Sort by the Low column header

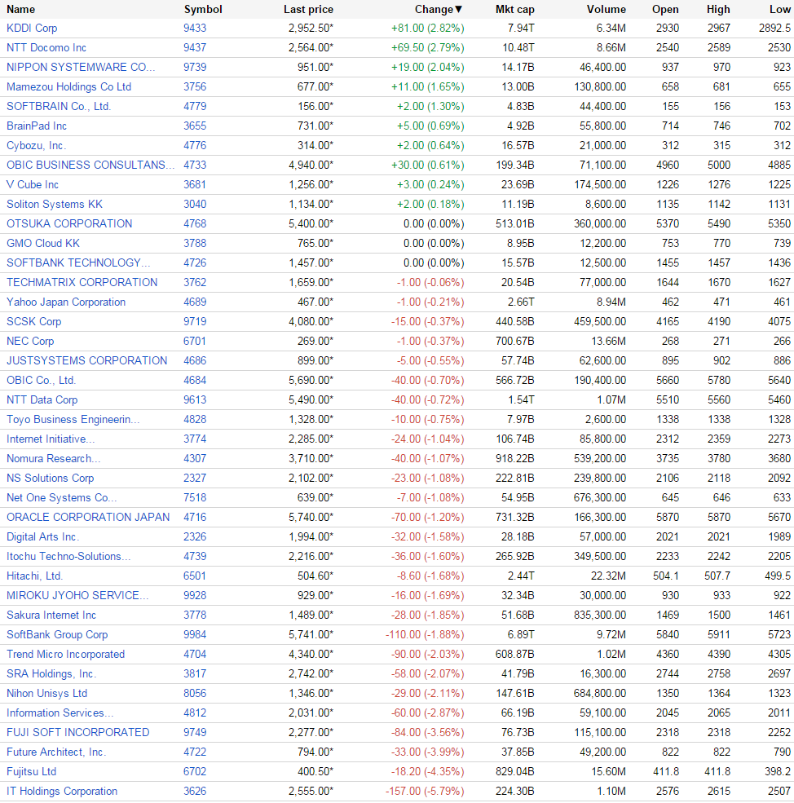(779, 9)
